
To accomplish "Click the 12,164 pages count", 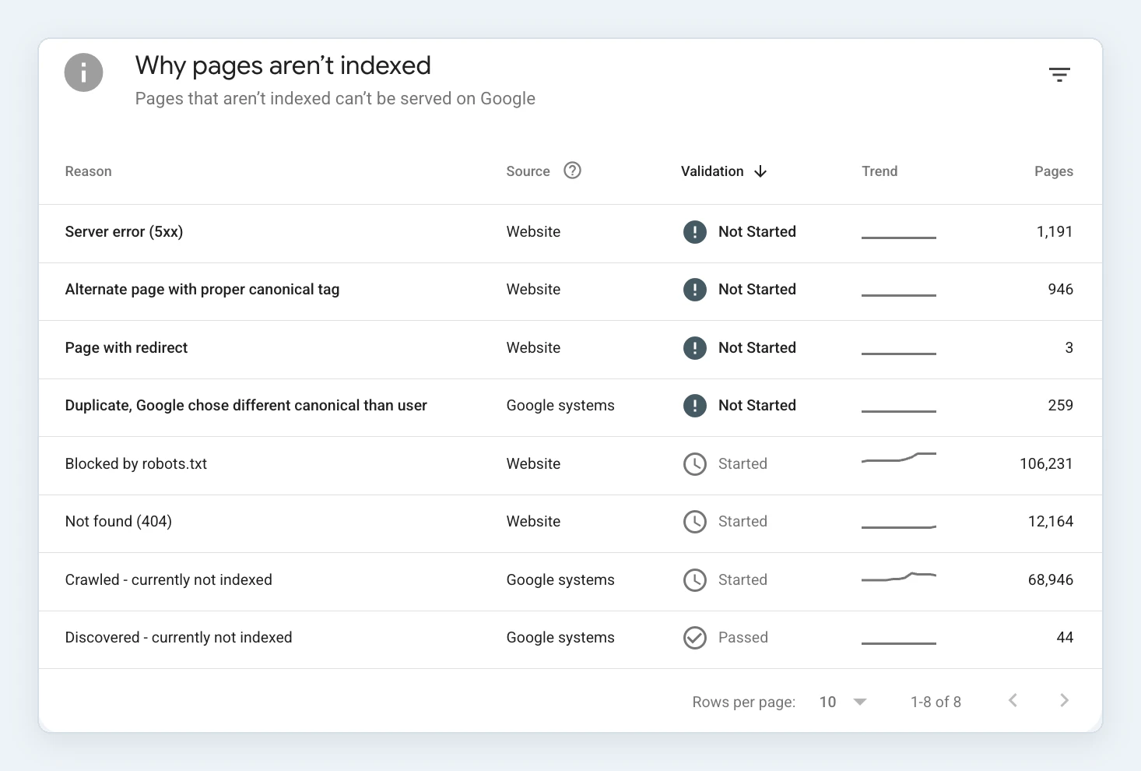I will click(x=1051, y=522).
